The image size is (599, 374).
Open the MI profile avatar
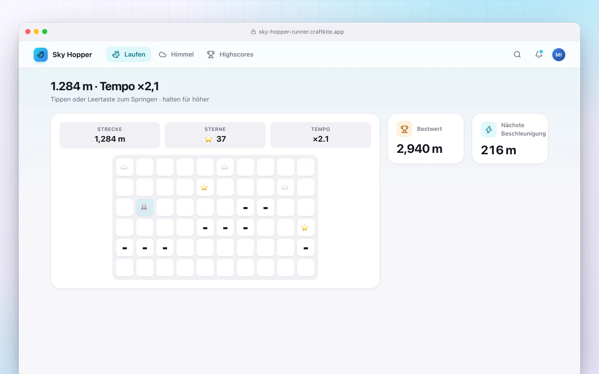coord(559,55)
